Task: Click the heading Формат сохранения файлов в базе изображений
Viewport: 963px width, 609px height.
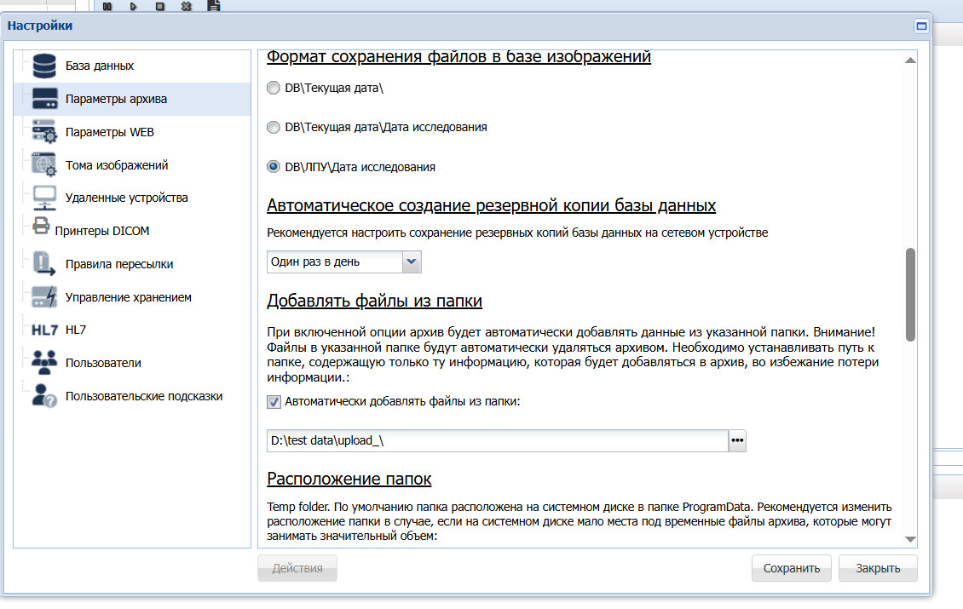Action: coord(458,56)
